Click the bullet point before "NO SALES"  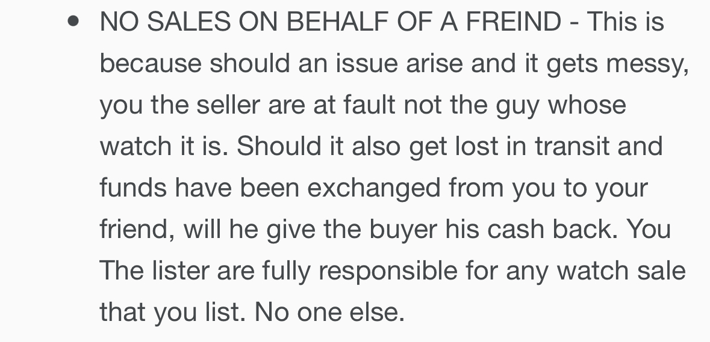point(73,22)
